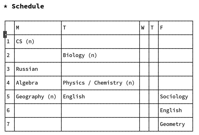Select row number 7 cell
This screenshot has width=199, height=135.
[10, 124]
